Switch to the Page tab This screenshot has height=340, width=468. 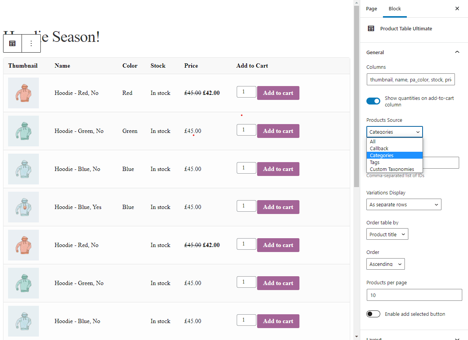click(x=371, y=8)
